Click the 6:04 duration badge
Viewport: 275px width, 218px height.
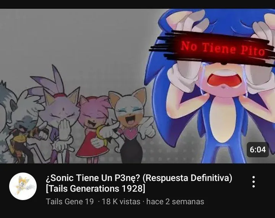tap(258, 150)
